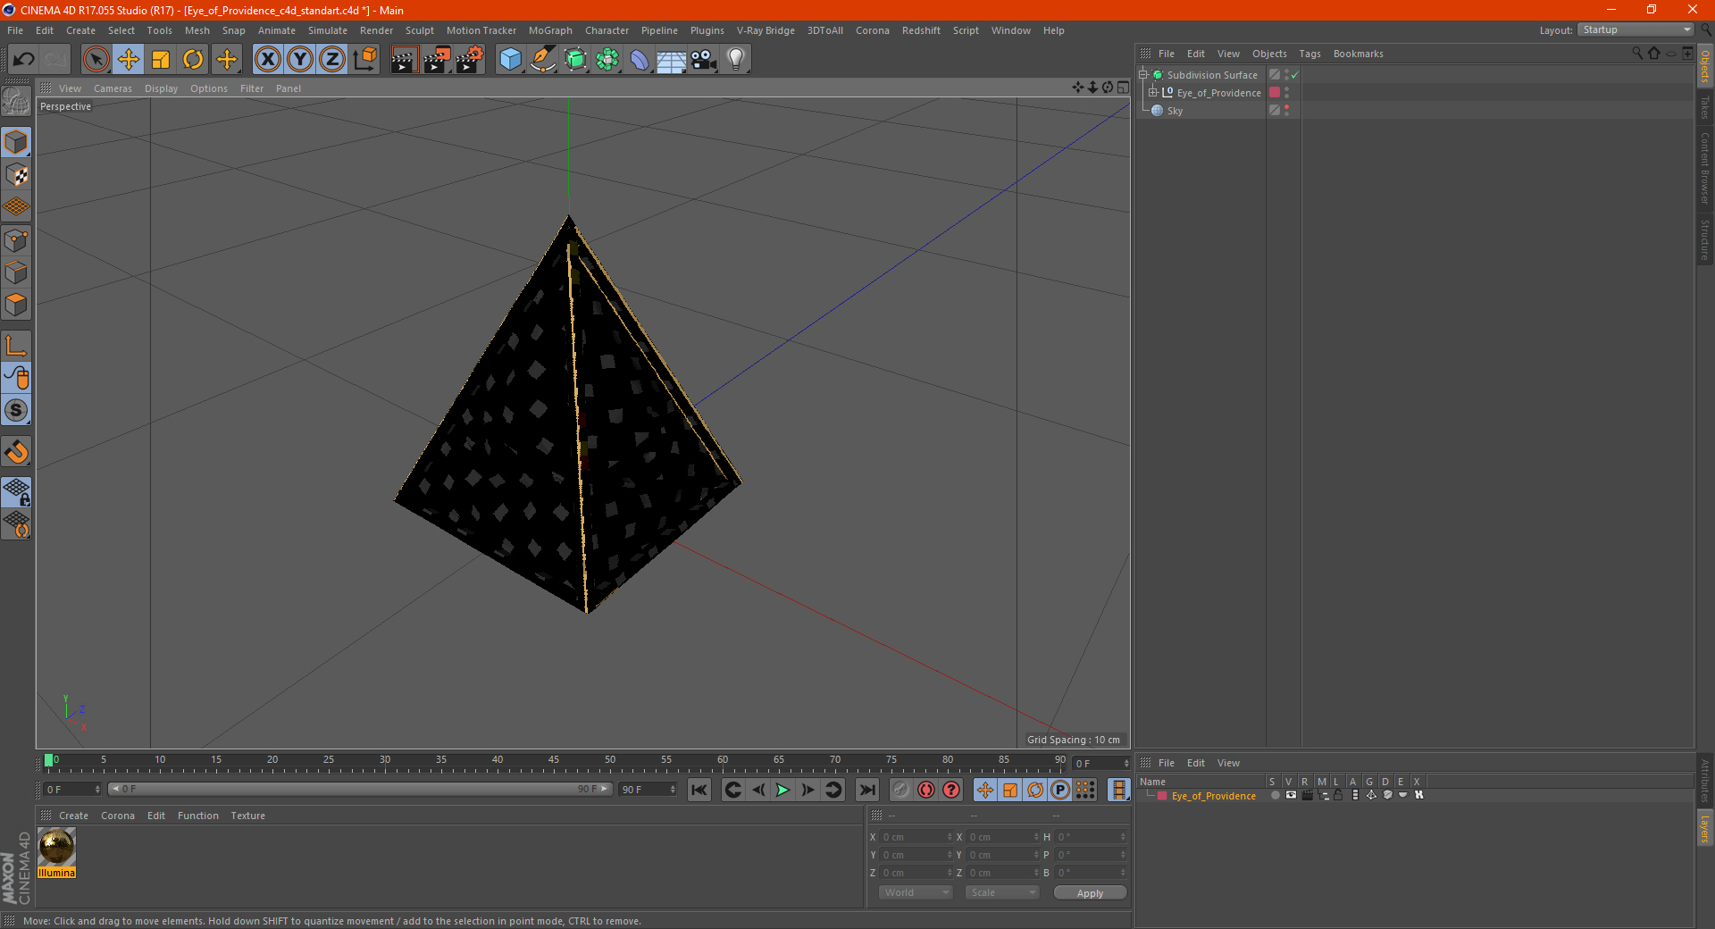Open the Spline pen tool
1715x929 pixels.
pyautogui.click(x=542, y=60)
